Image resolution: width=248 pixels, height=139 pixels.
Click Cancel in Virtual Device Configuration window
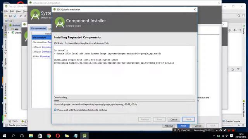(x=198, y=125)
